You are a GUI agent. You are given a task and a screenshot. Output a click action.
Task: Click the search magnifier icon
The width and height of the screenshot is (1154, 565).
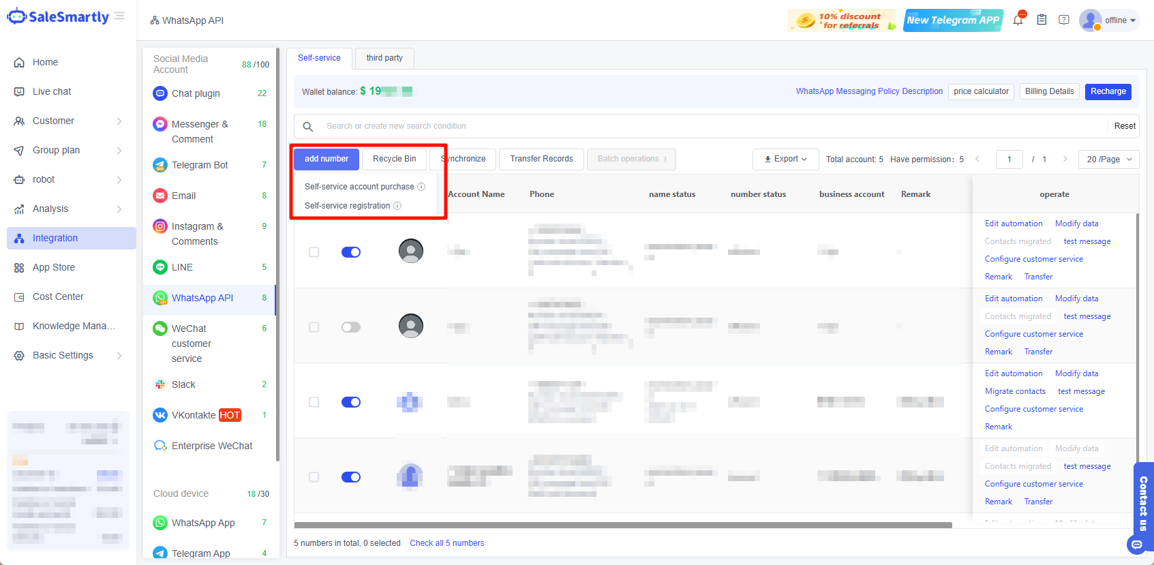308,126
